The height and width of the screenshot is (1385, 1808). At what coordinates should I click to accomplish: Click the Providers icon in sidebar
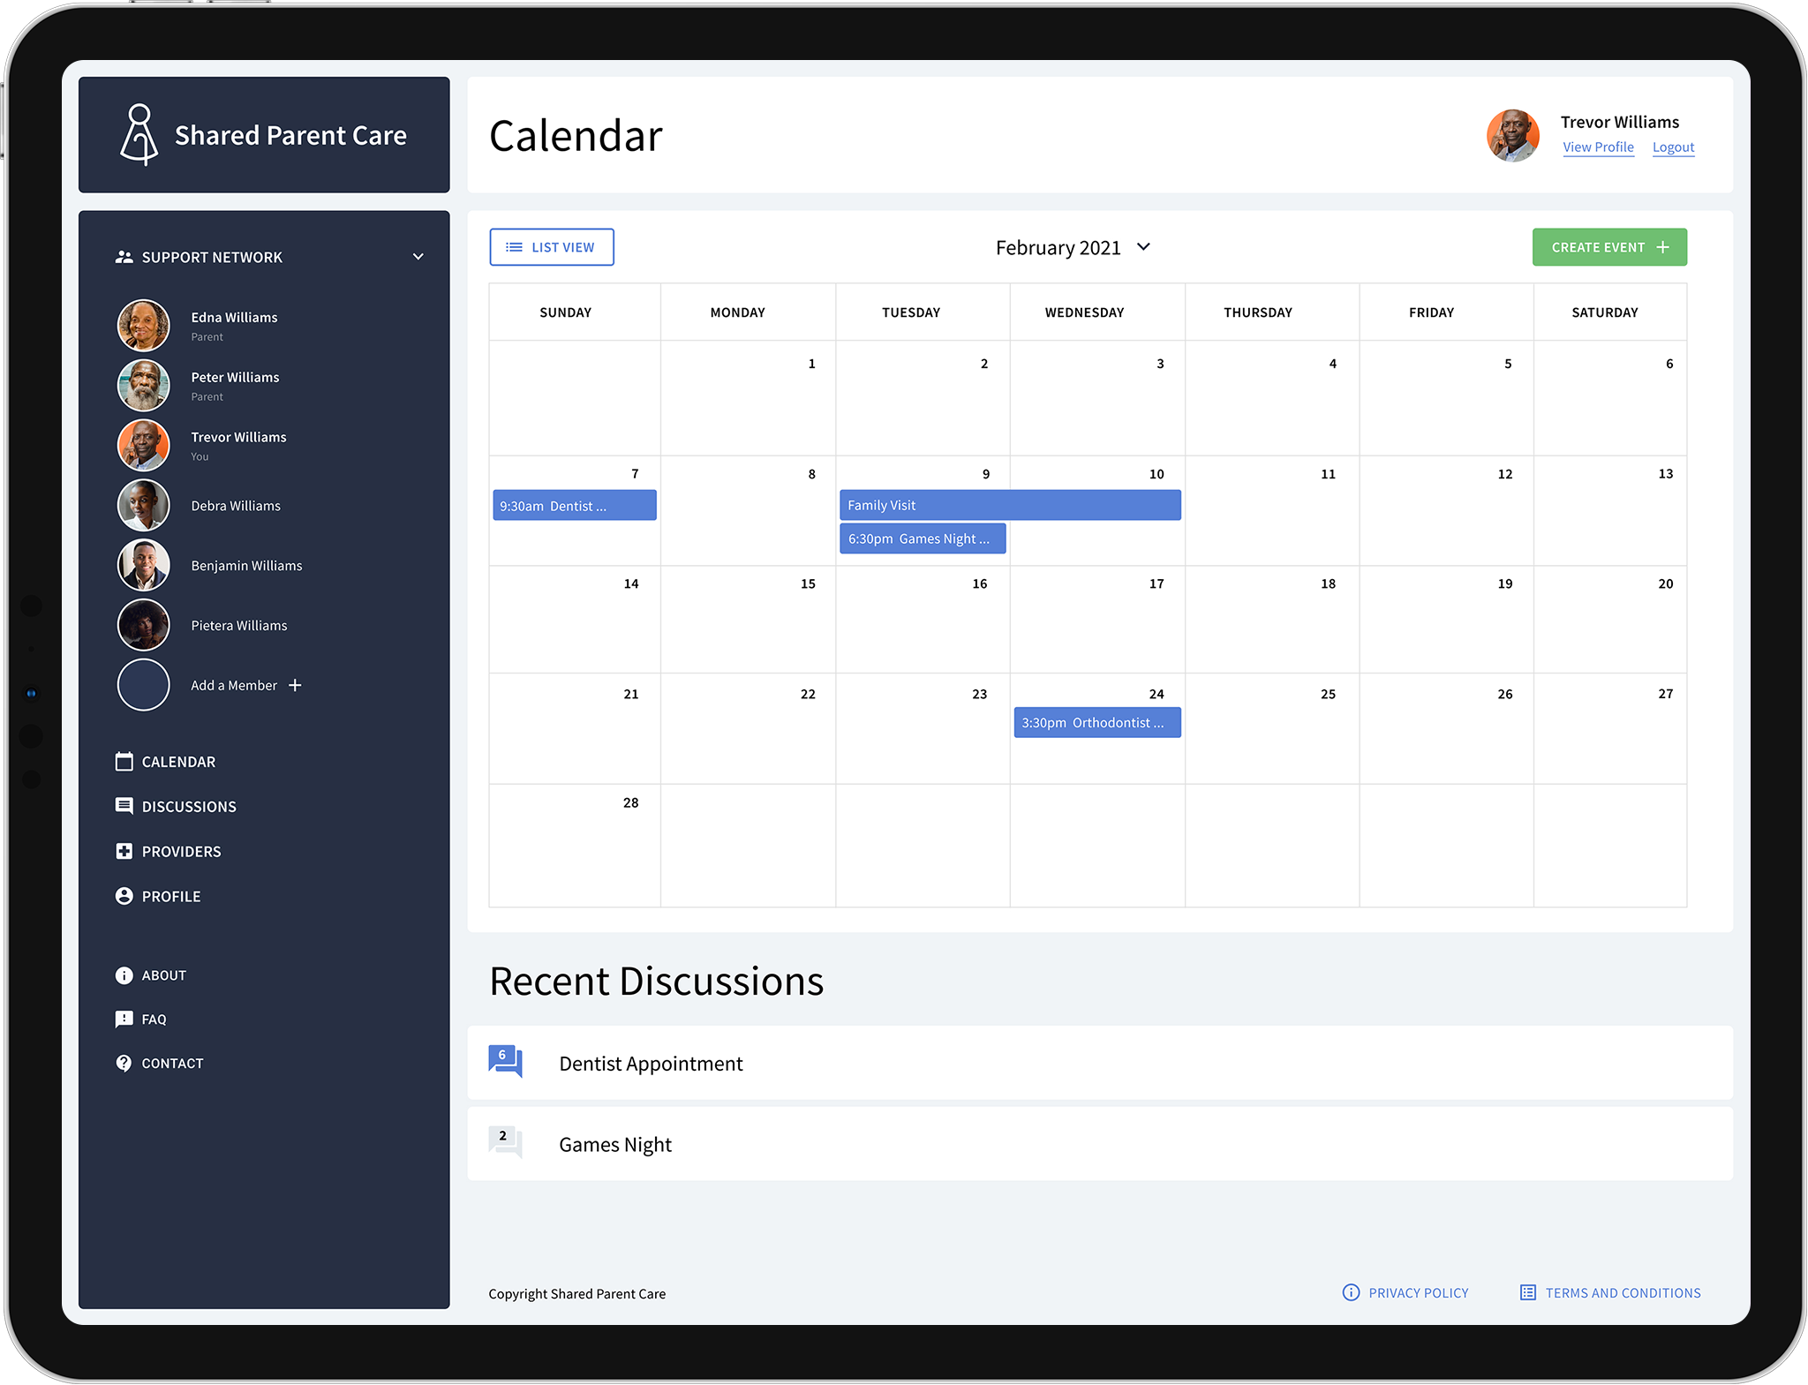pyautogui.click(x=124, y=849)
